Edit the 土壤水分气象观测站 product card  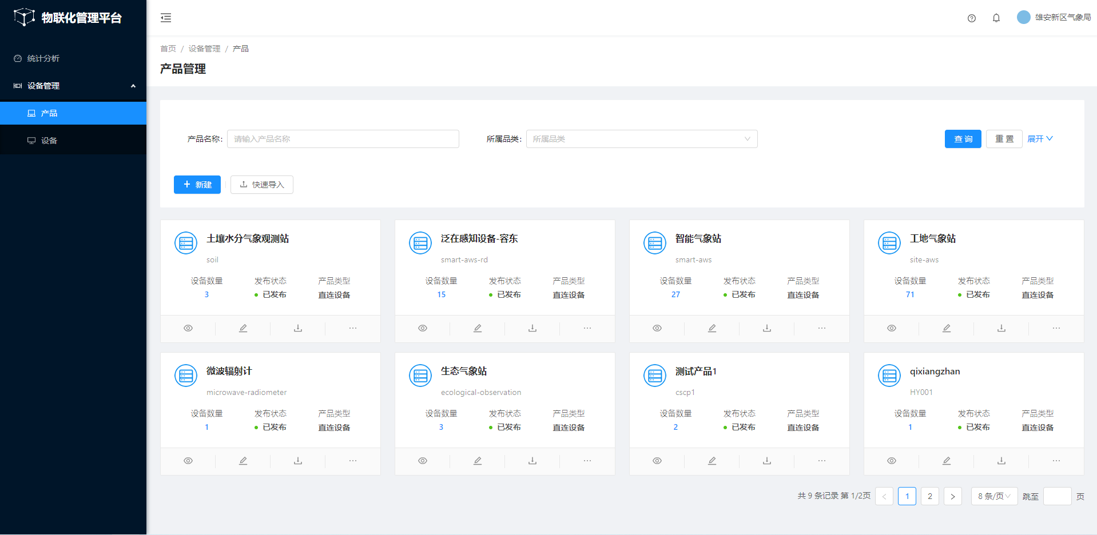click(243, 328)
